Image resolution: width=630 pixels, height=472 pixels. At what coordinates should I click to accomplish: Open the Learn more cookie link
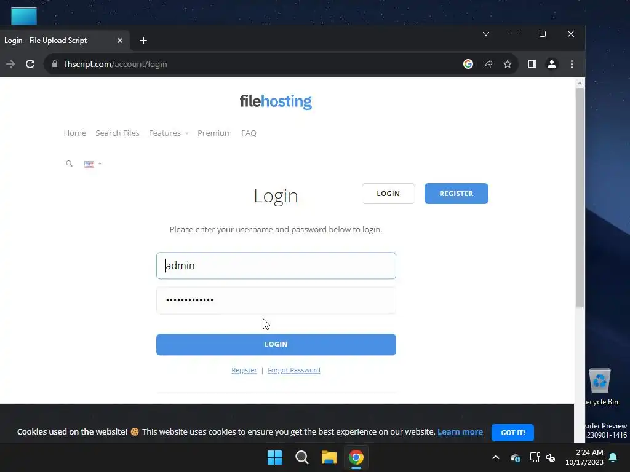(x=460, y=432)
